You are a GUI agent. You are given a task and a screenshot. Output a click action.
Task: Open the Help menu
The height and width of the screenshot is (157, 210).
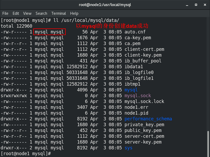pyautogui.click(x=74, y=13)
